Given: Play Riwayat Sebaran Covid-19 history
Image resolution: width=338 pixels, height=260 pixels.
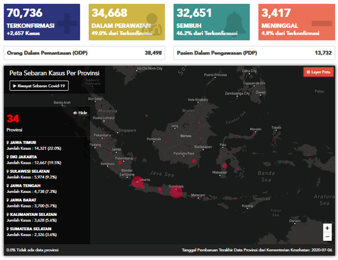Looking at the screenshot, I should tap(39, 85).
